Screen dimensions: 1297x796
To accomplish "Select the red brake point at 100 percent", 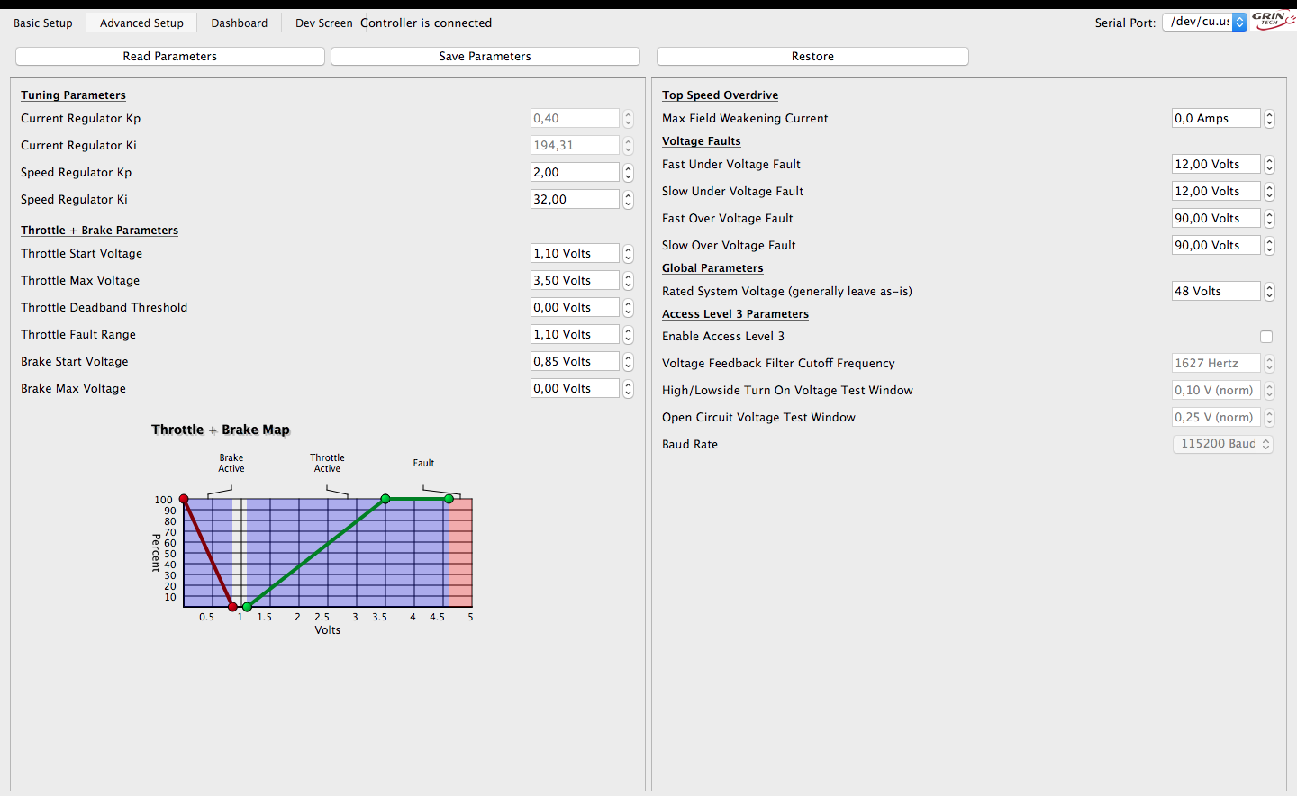I will click(184, 499).
